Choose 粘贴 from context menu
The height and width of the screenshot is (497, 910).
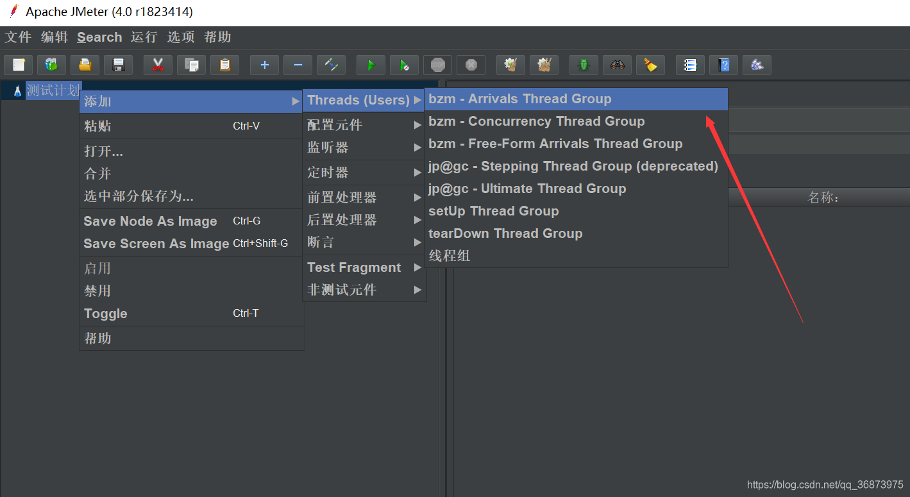(191, 126)
